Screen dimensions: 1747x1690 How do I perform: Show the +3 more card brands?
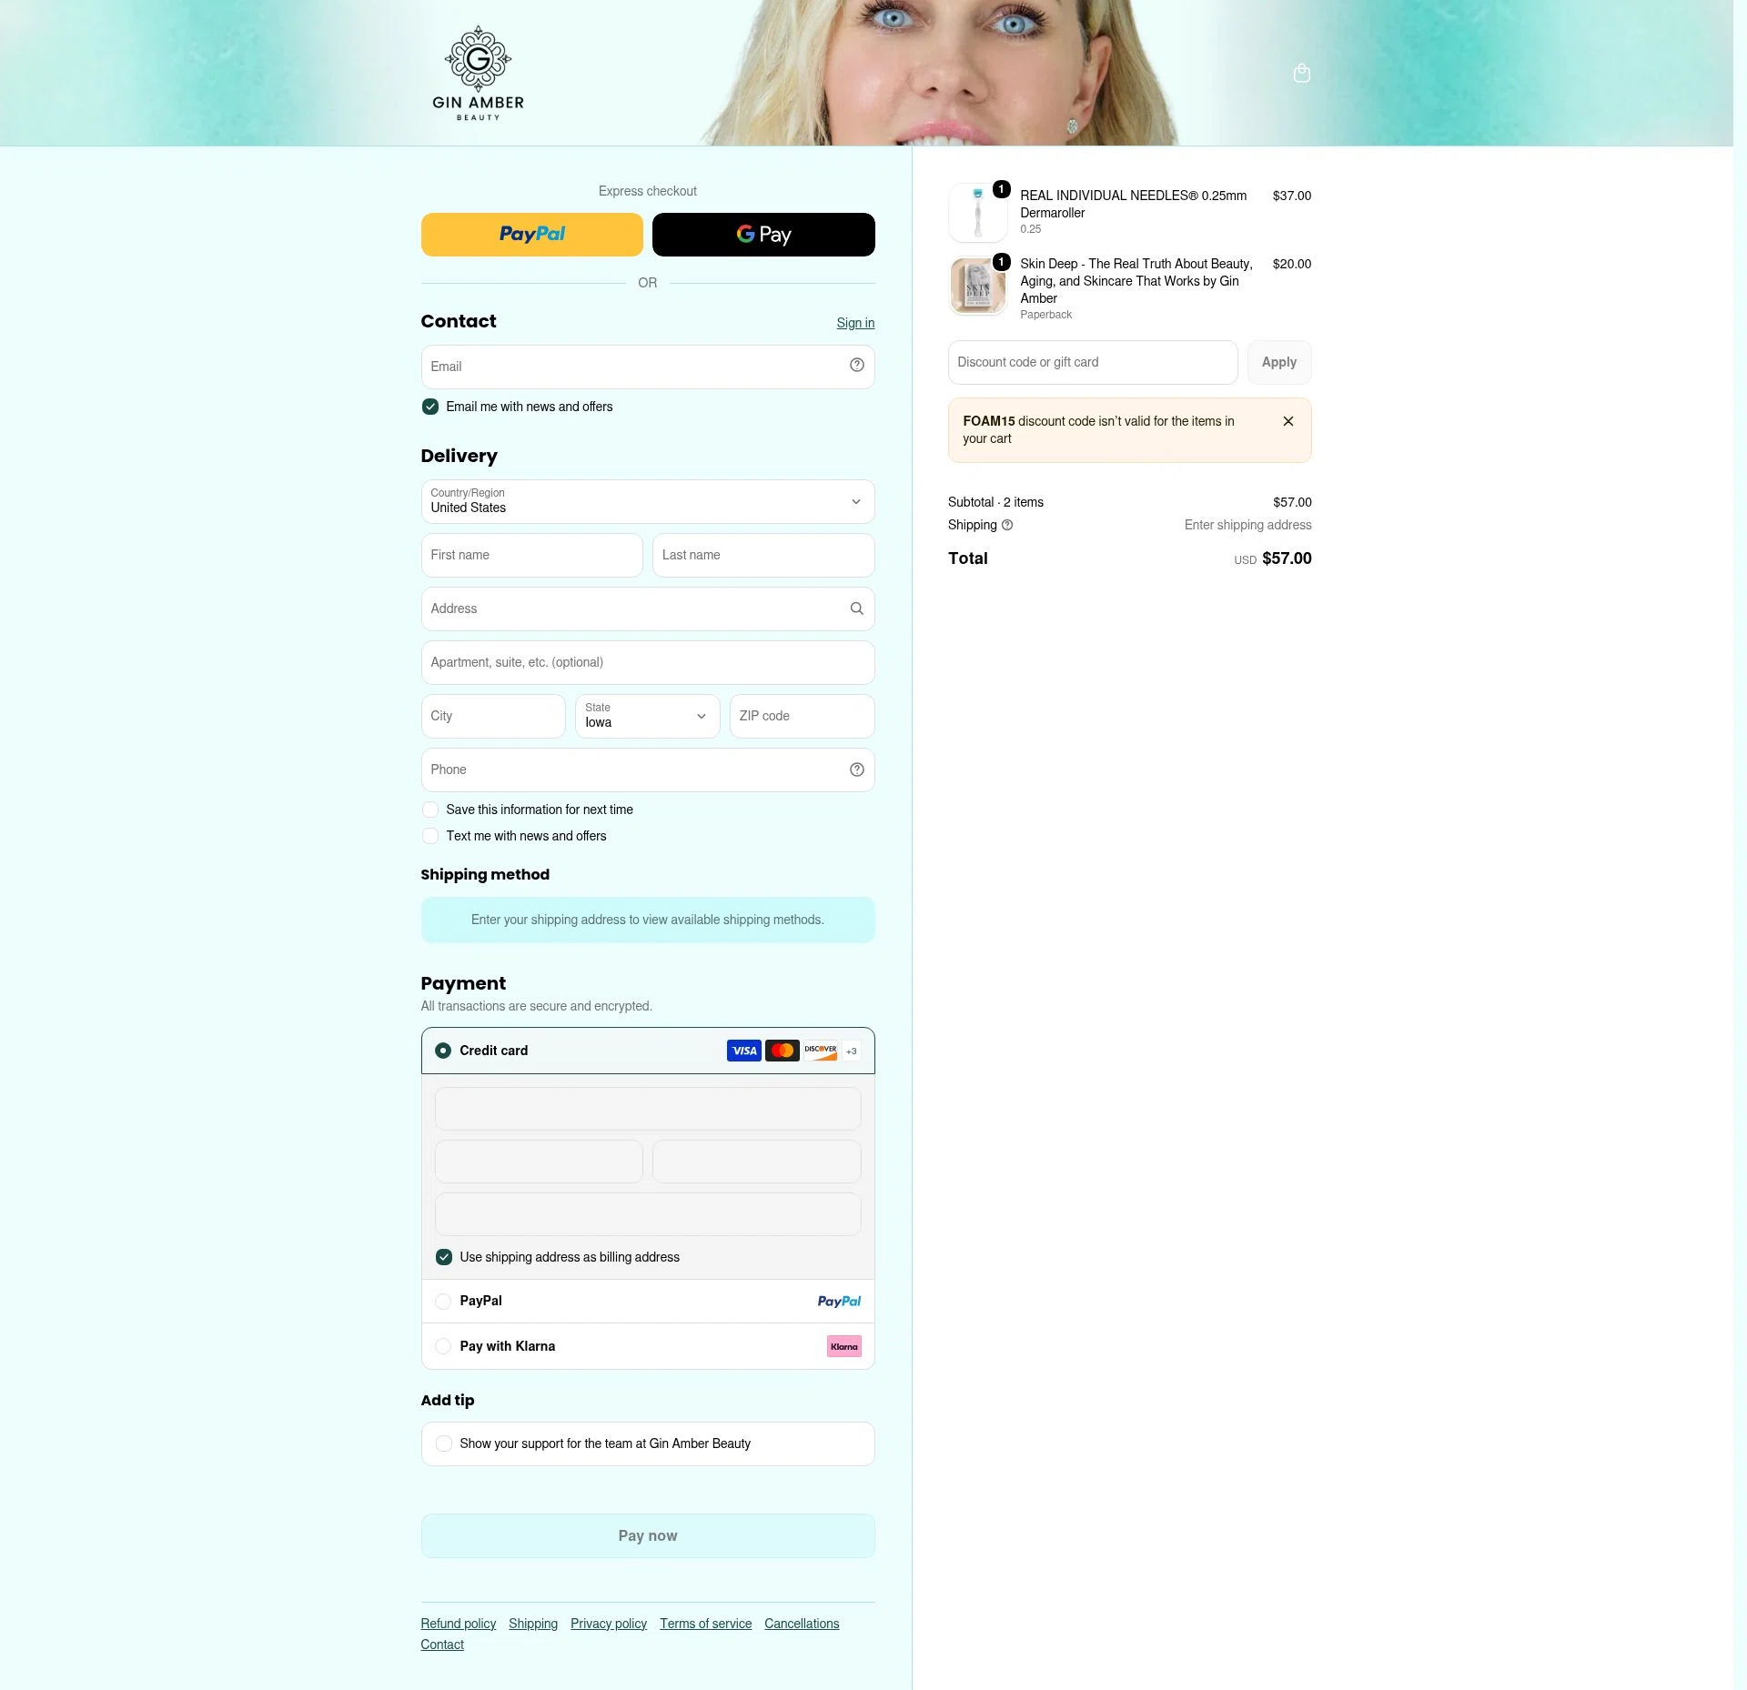[x=852, y=1051]
